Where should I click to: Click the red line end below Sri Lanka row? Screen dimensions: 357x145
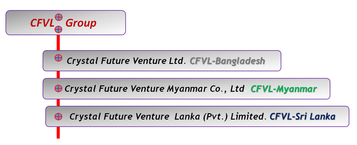coord(58,132)
